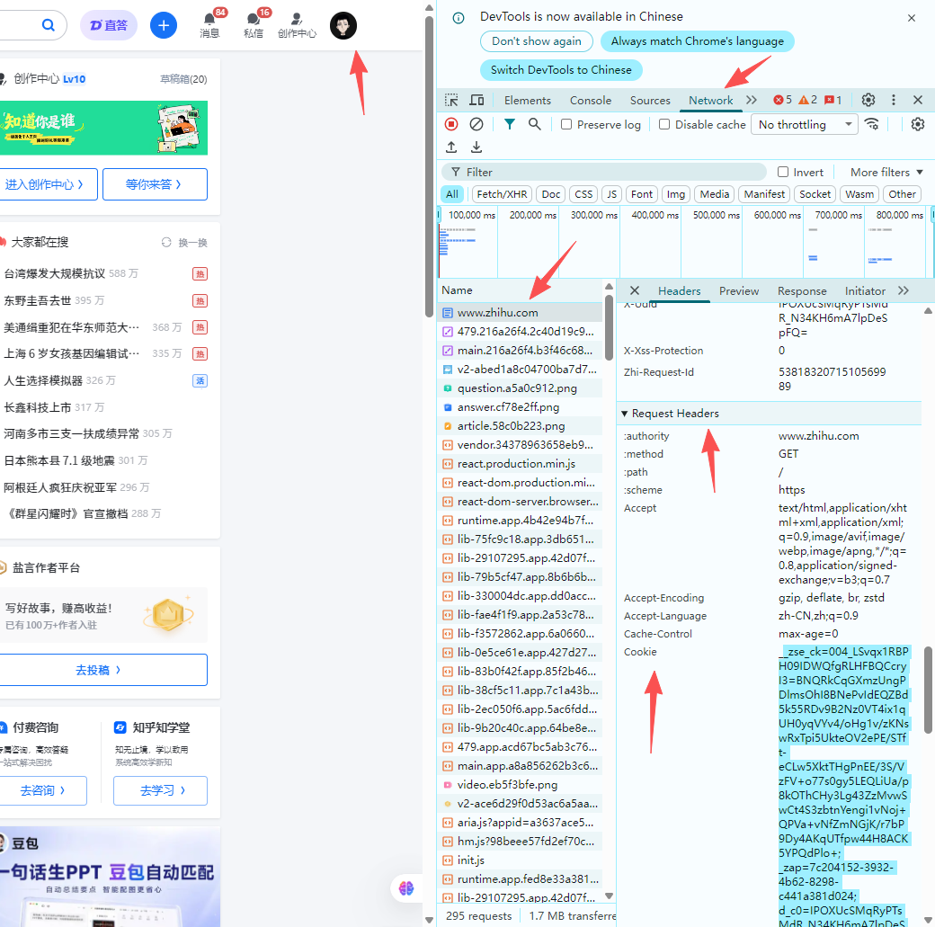
Task: Toggle the network filter funnel icon
Action: pos(509,124)
